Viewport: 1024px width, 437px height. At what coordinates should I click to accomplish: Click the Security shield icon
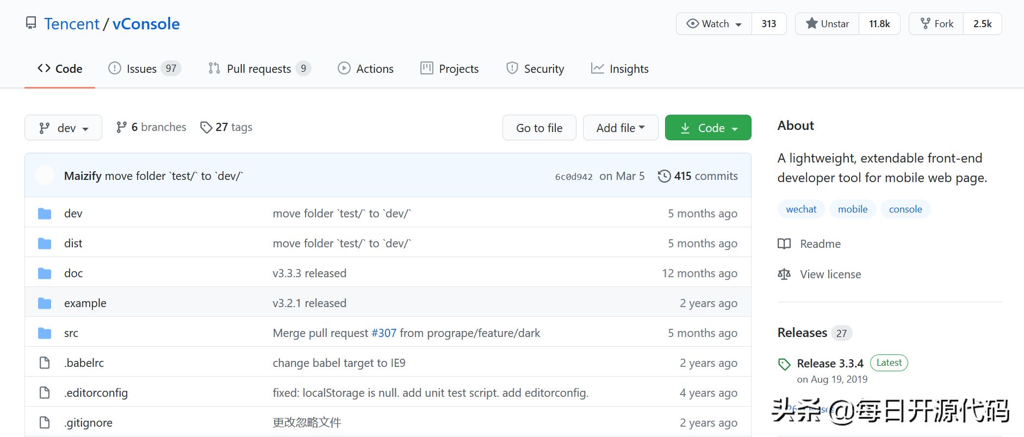click(512, 68)
